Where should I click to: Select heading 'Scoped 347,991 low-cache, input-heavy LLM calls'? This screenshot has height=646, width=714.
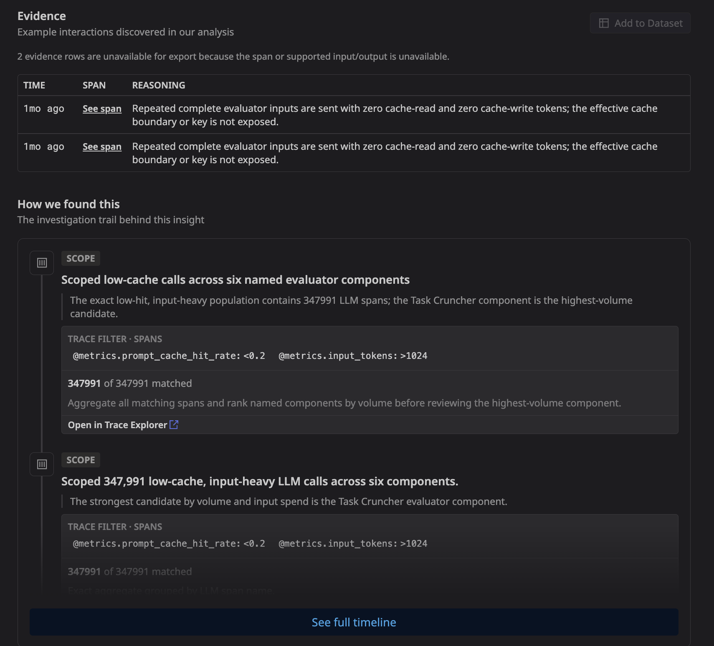coord(260,481)
